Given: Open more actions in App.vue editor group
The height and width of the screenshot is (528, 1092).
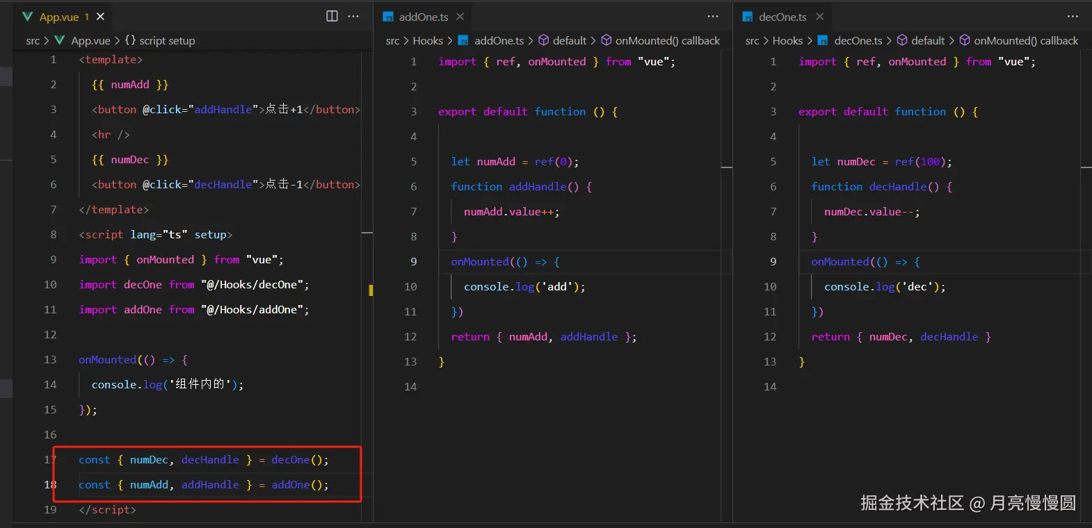Looking at the screenshot, I should tap(353, 16).
